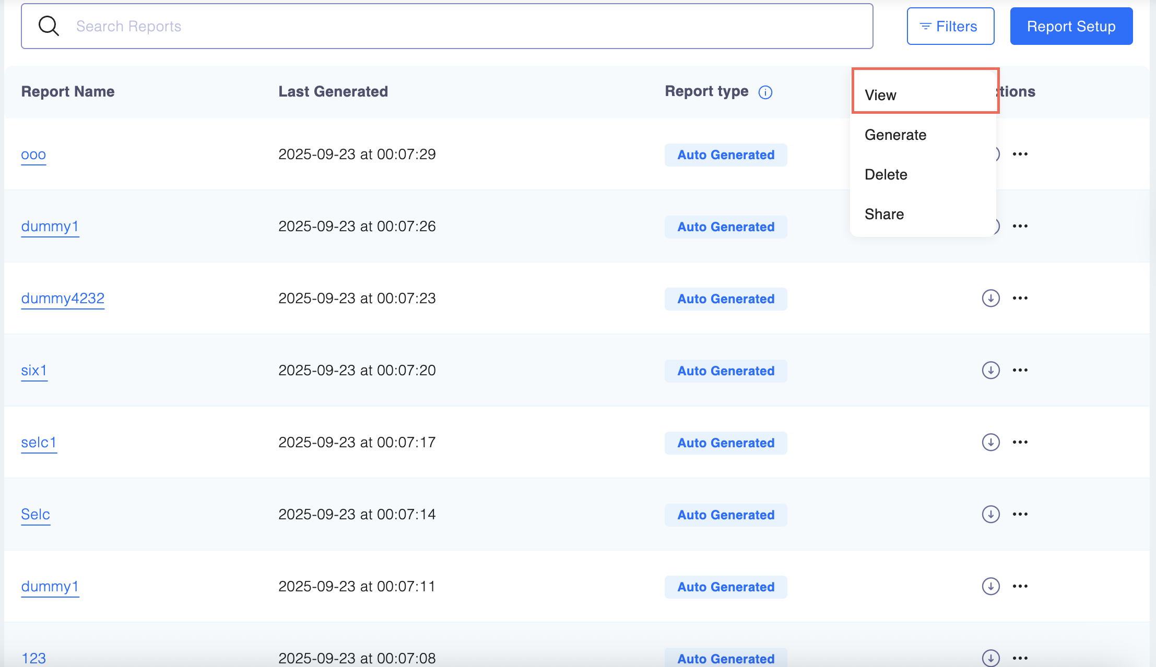
Task: Download the six1 report
Action: [990, 370]
